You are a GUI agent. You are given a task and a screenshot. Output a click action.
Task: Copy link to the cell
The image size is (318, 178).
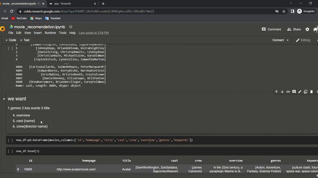coord(288,92)
